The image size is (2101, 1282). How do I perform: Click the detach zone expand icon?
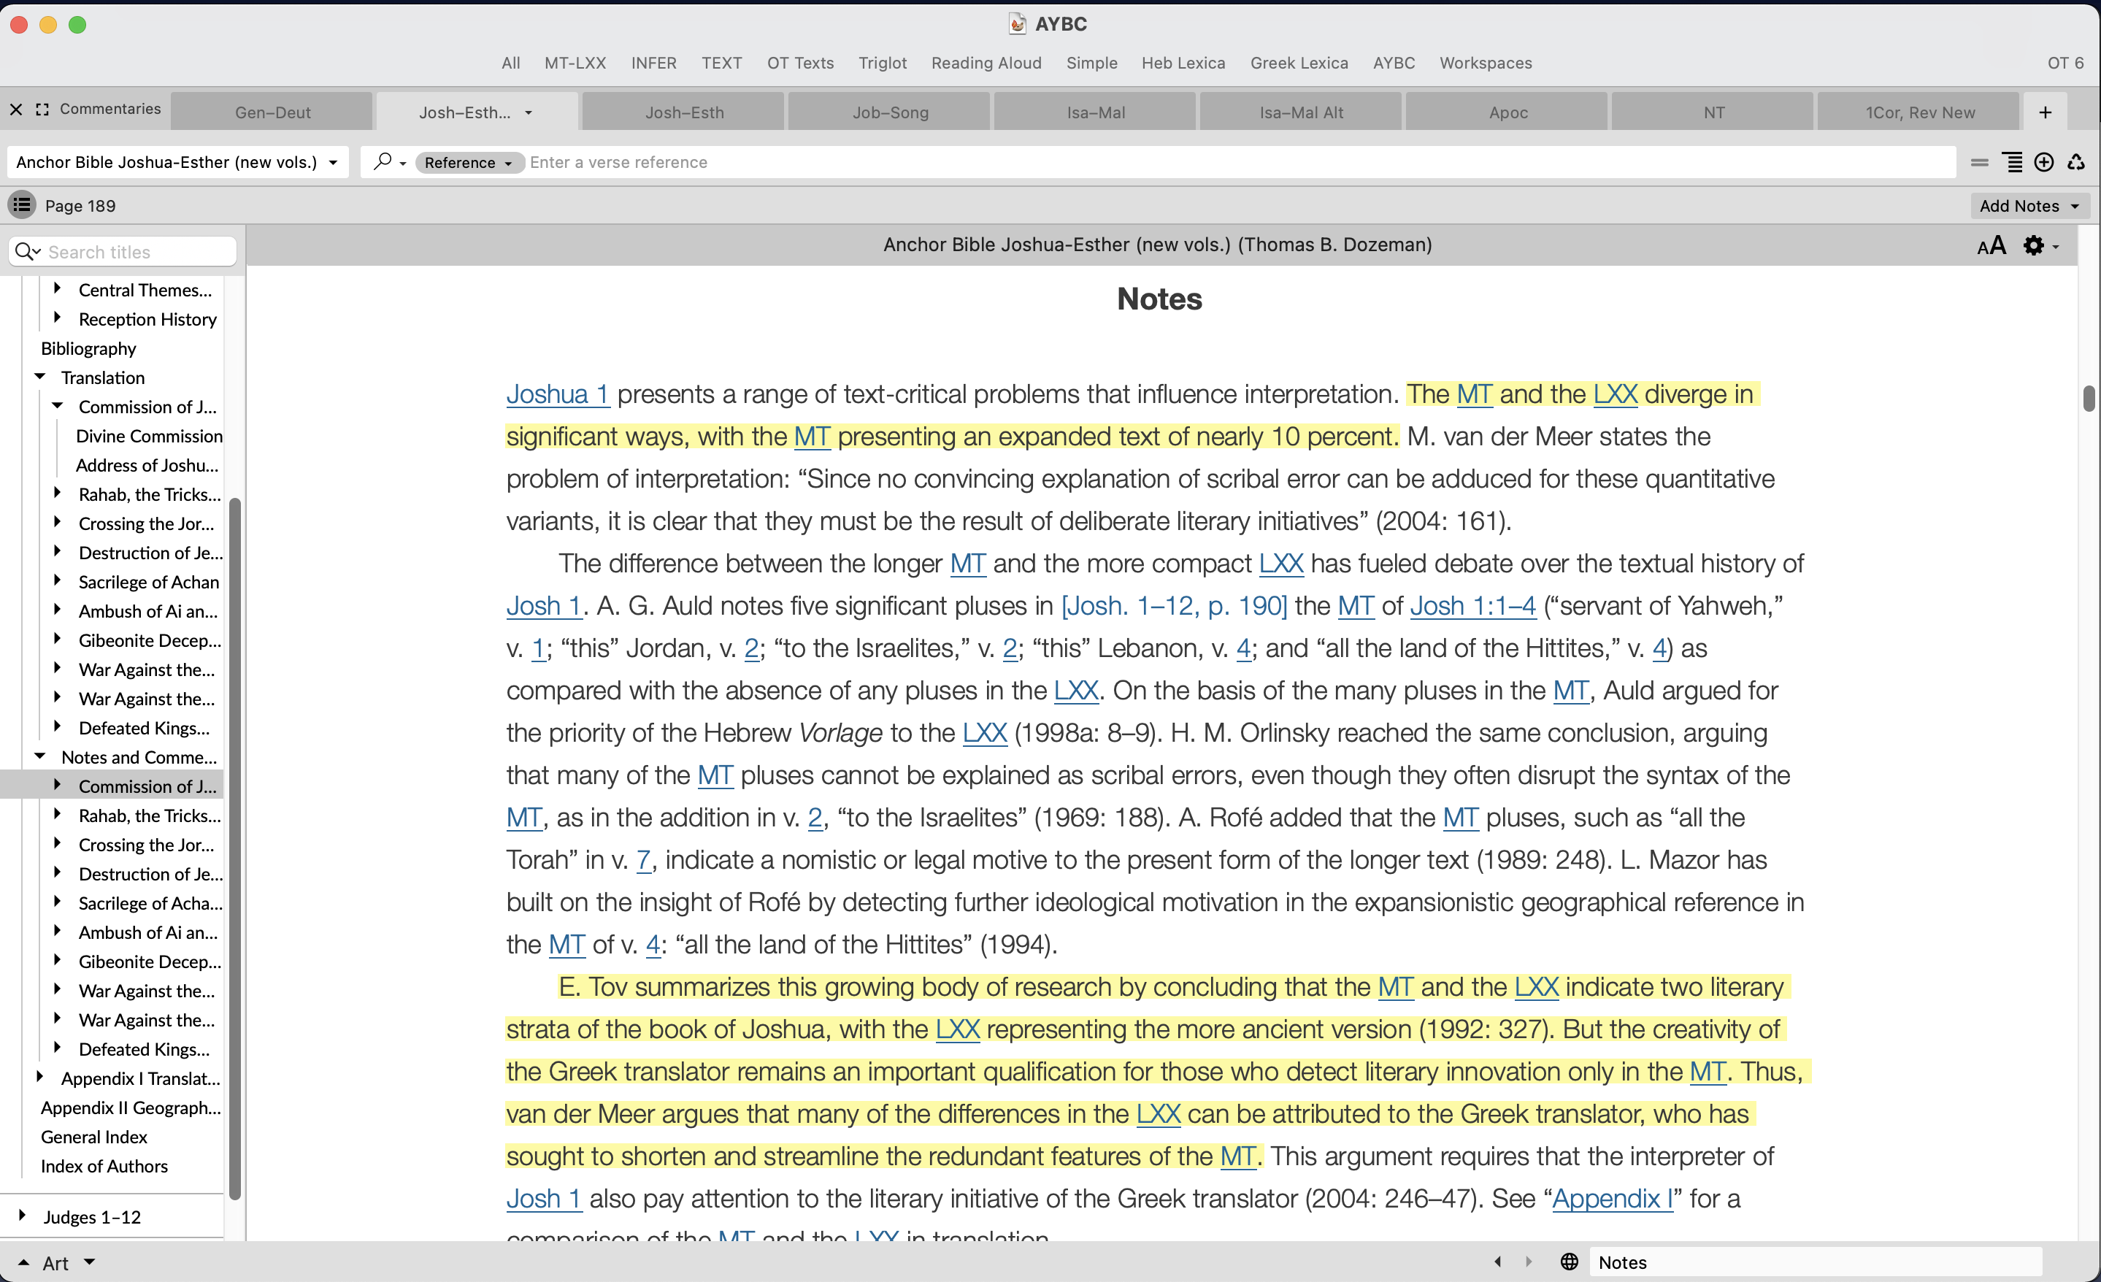point(42,110)
